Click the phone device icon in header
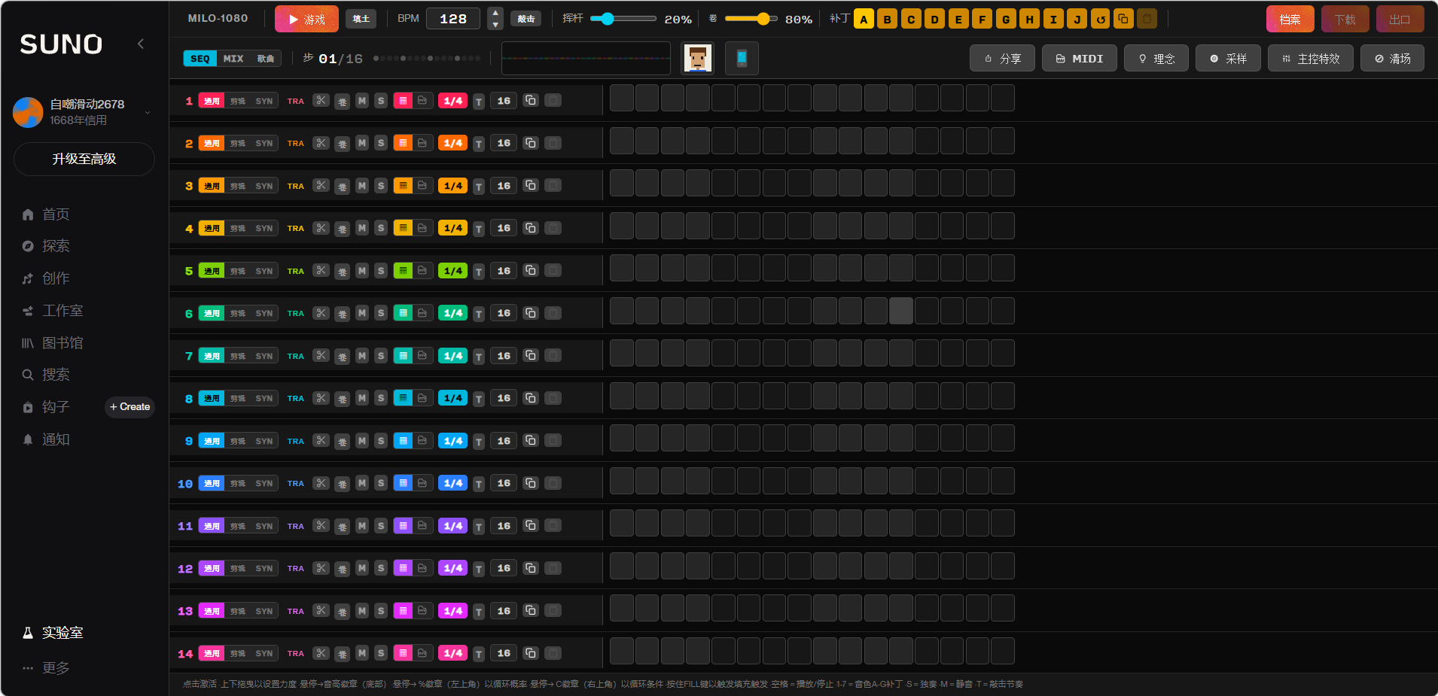The image size is (1438, 696). (742, 59)
